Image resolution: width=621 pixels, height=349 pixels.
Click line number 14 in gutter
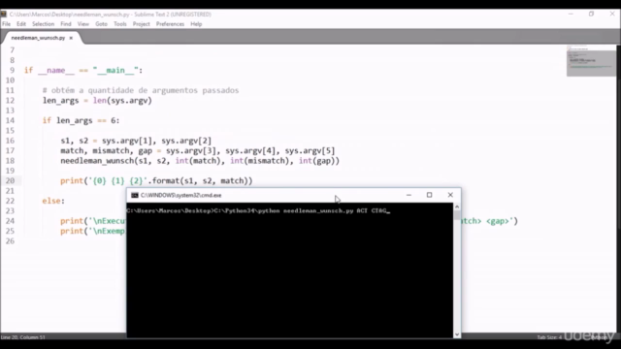pyautogui.click(x=10, y=120)
